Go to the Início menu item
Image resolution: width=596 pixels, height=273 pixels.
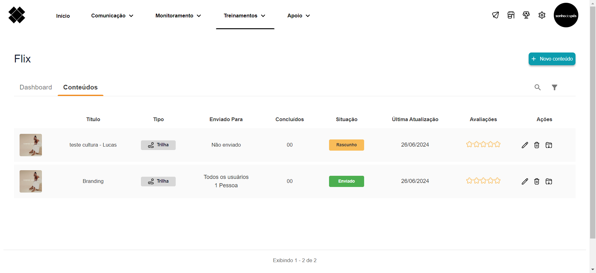(x=63, y=16)
